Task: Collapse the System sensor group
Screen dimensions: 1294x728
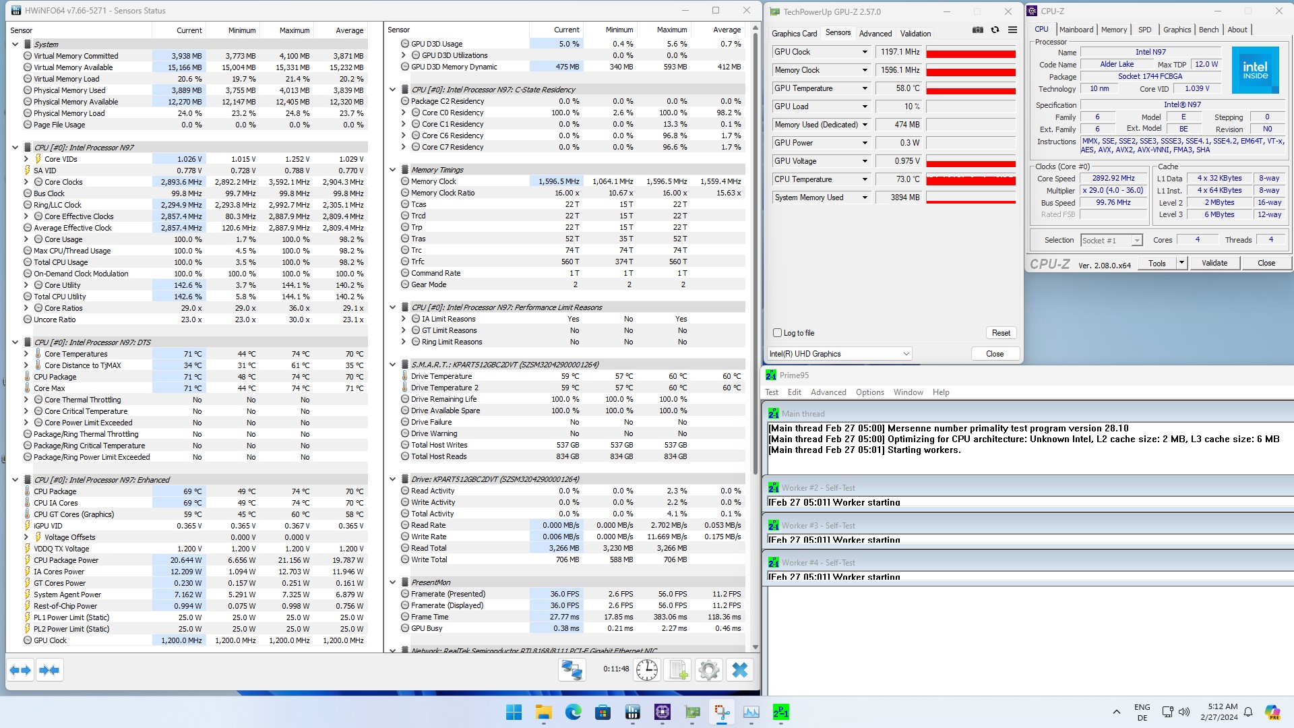Action: pos(15,44)
